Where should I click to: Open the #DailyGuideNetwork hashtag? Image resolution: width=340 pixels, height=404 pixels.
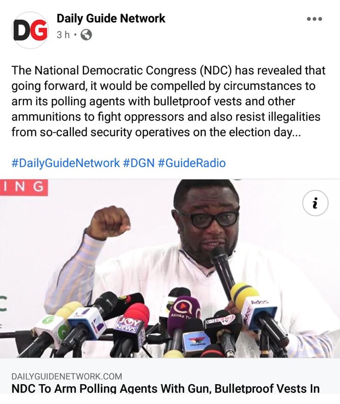(66, 163)
